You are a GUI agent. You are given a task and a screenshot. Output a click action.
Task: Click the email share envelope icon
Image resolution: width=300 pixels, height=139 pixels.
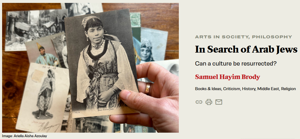click(219, 102)
